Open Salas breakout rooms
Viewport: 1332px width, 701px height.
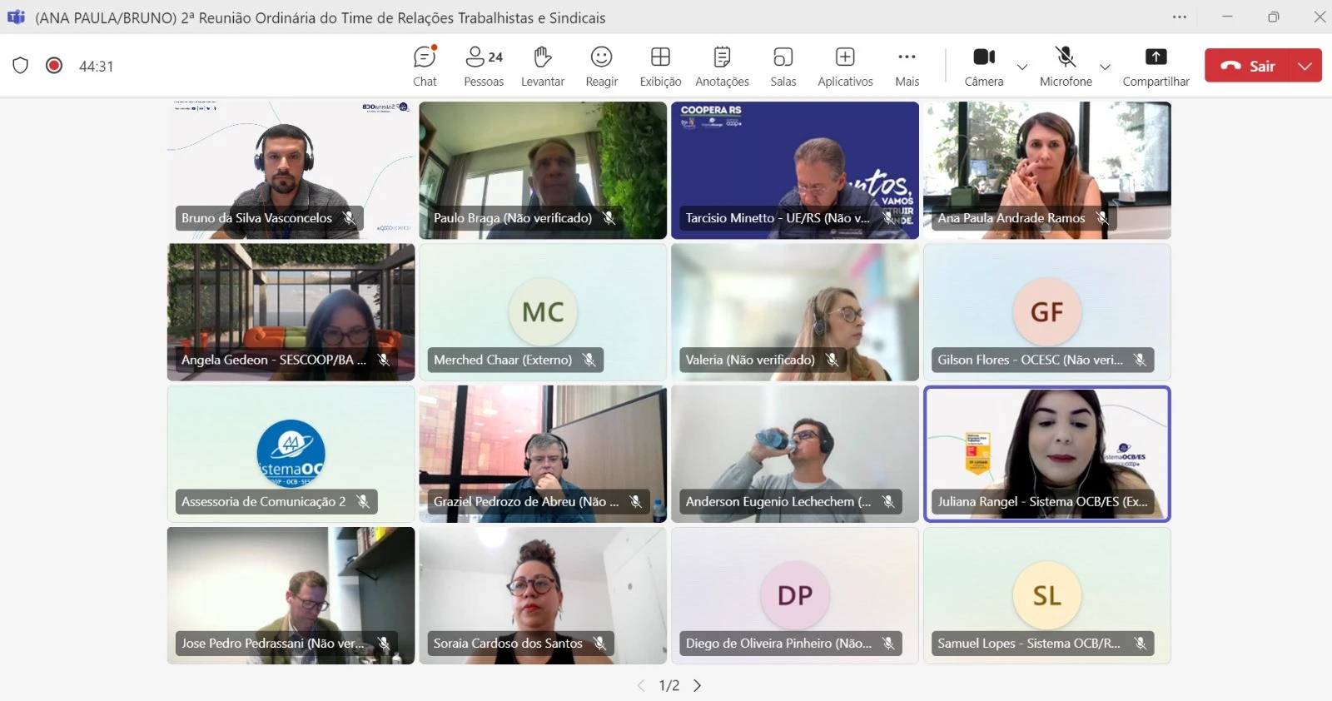pos(783,66)
